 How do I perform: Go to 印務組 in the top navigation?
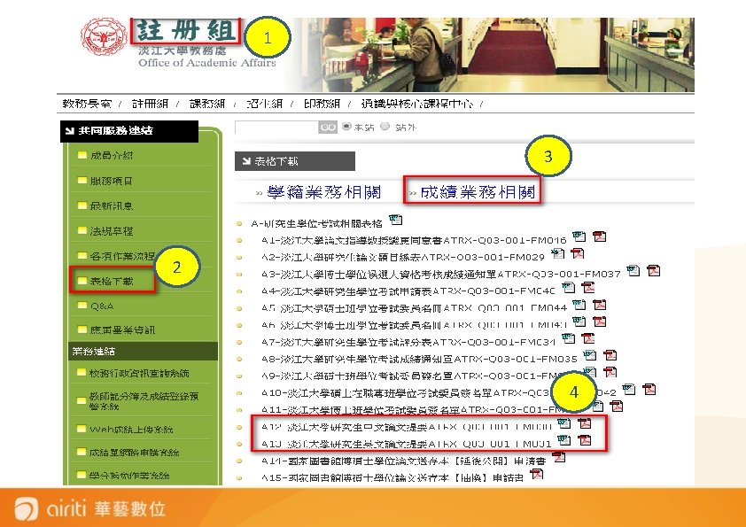[322, 104]
